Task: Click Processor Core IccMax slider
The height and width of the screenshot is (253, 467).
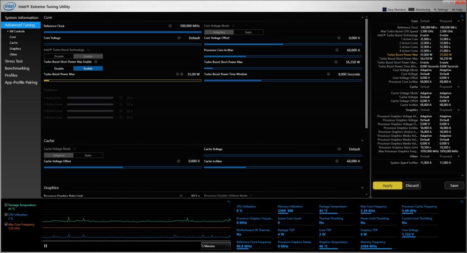Action: (283, 56)
